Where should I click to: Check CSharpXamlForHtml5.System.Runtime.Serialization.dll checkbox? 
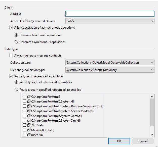(24, 106)
